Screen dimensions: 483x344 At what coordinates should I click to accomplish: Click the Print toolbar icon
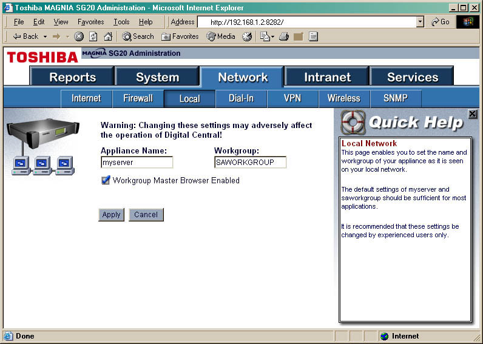click(x=284, y=36)
